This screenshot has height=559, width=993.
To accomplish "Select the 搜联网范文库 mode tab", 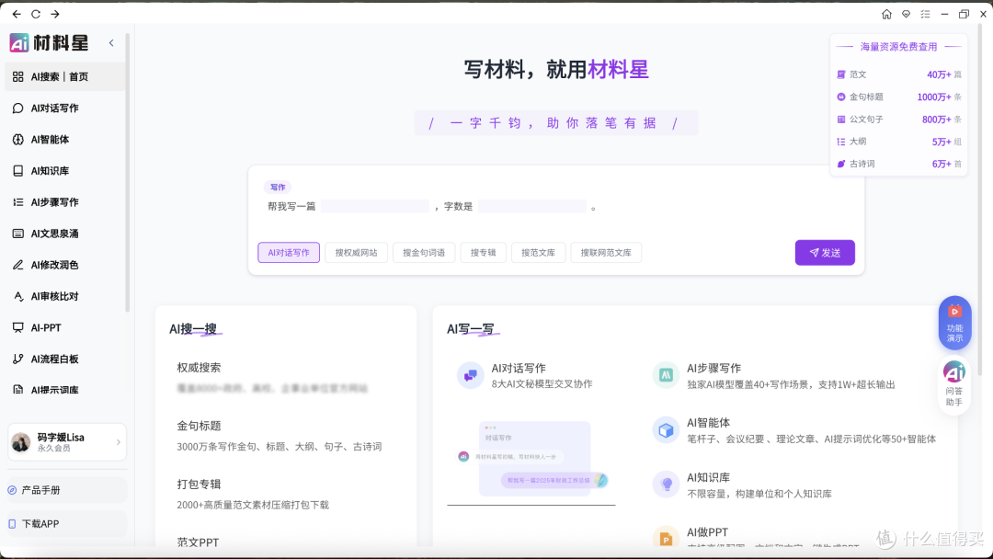I will pos(606,253).
